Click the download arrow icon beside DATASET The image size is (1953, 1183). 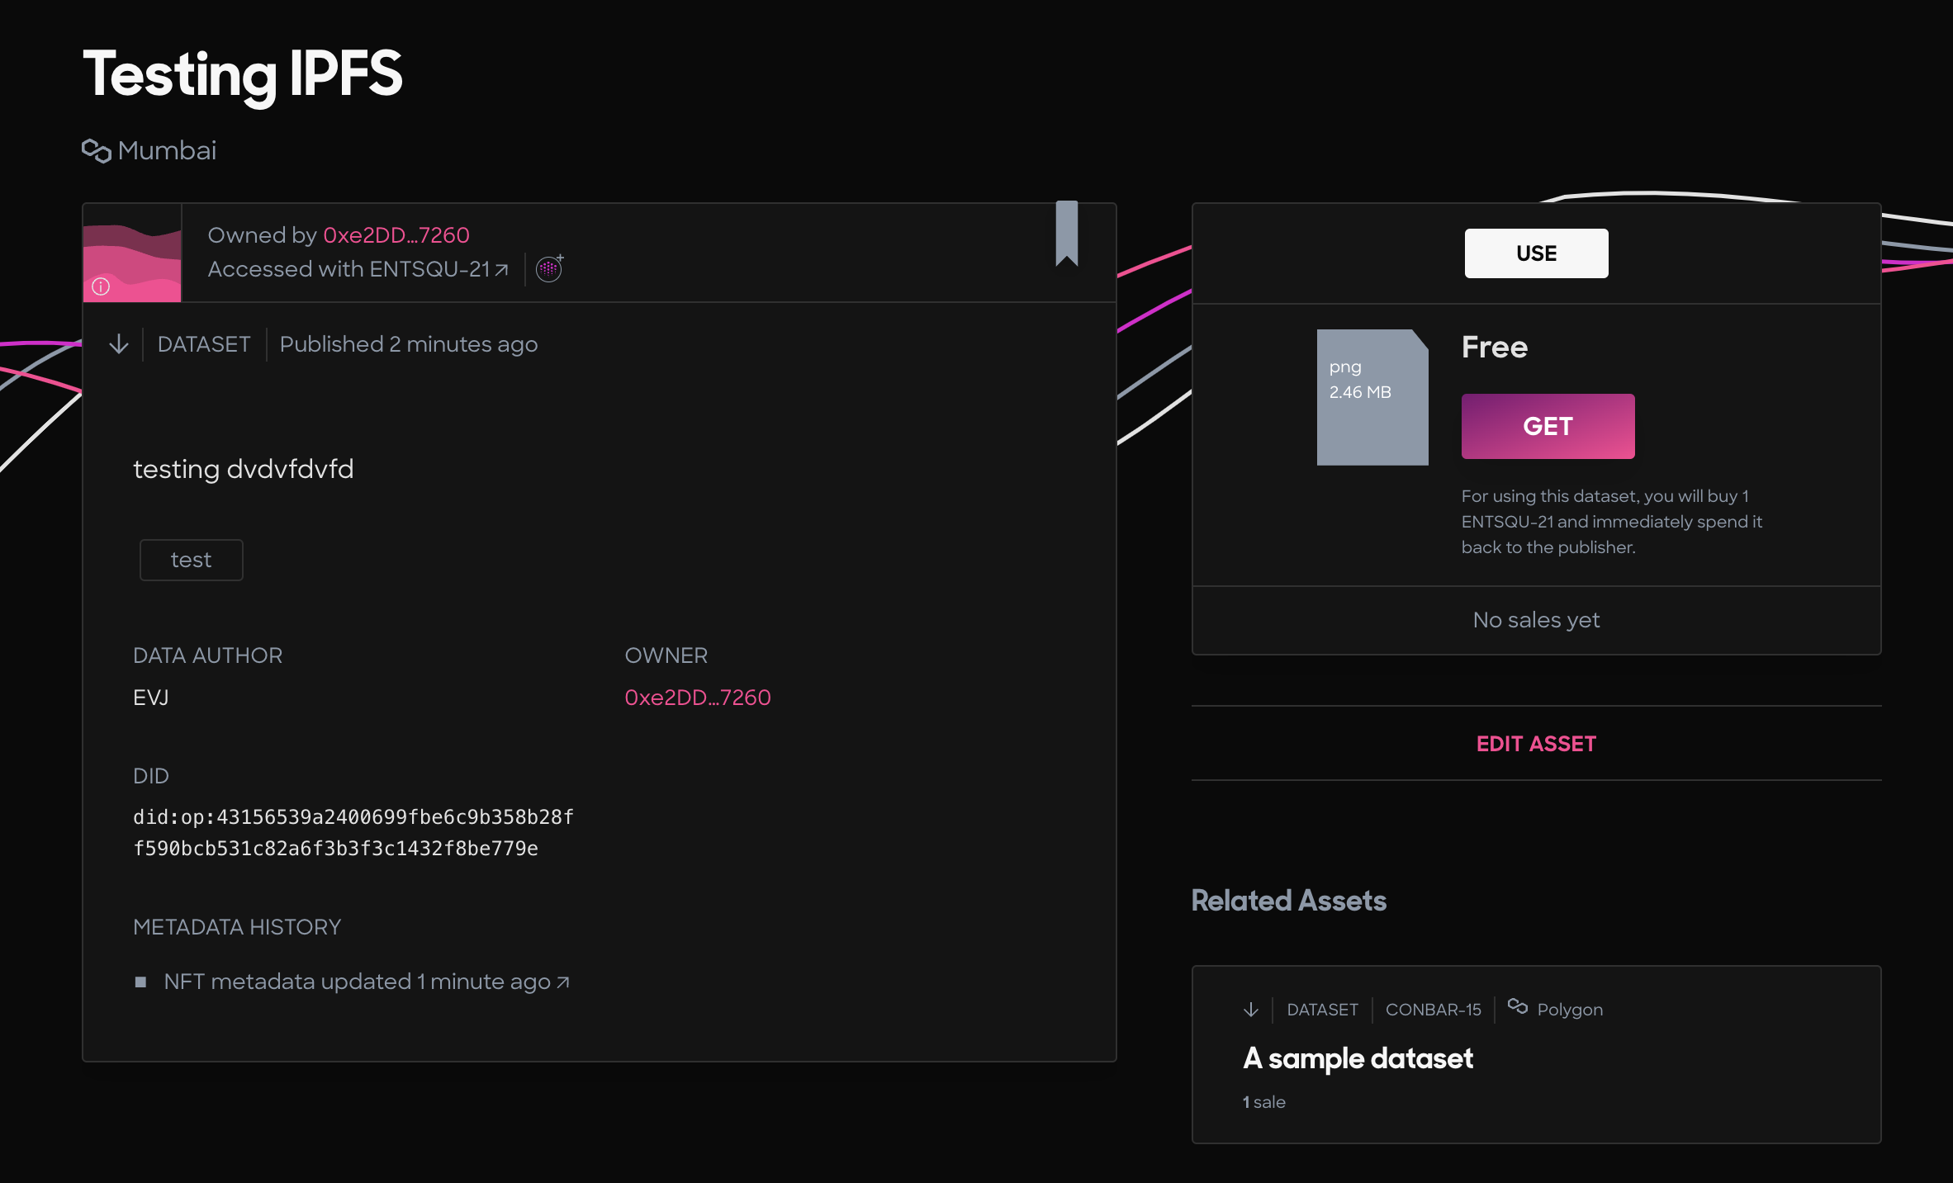pyautogui.click(x=119, y=344)
